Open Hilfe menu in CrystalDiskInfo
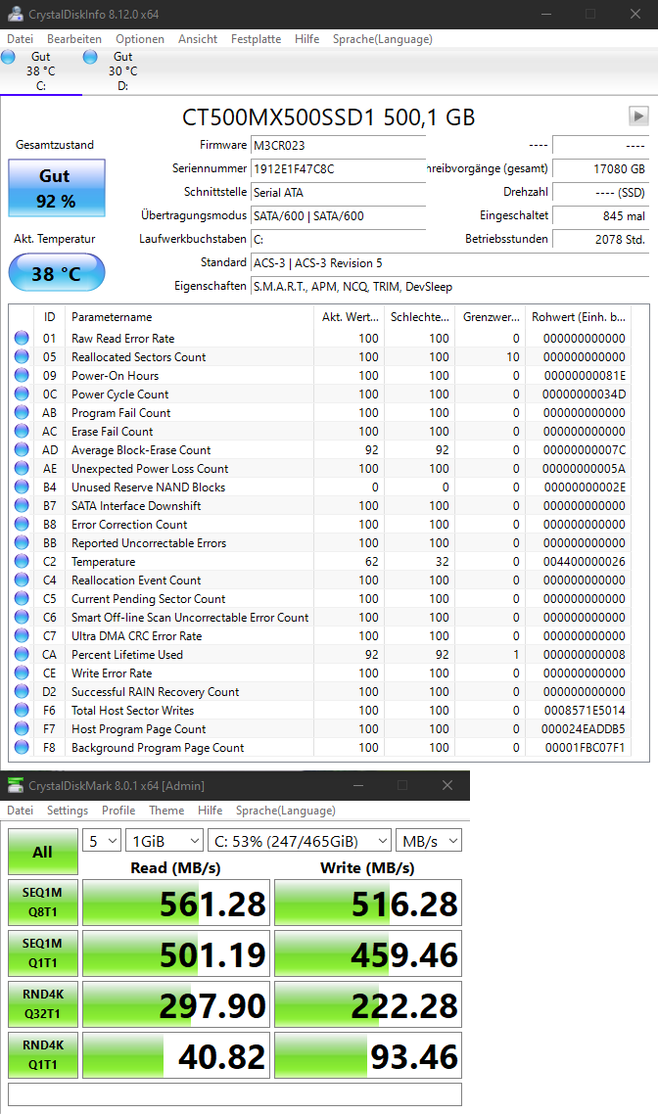Image resolution: width=658 pixels, height=1114 pixels. (x=307, y=39)
